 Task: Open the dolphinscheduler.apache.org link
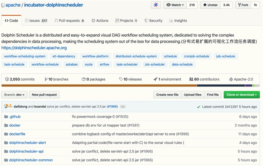coord(34,48)
